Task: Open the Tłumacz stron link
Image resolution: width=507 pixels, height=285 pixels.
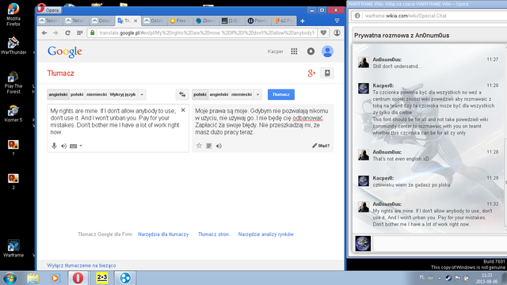Action: (x=213, y=234)
